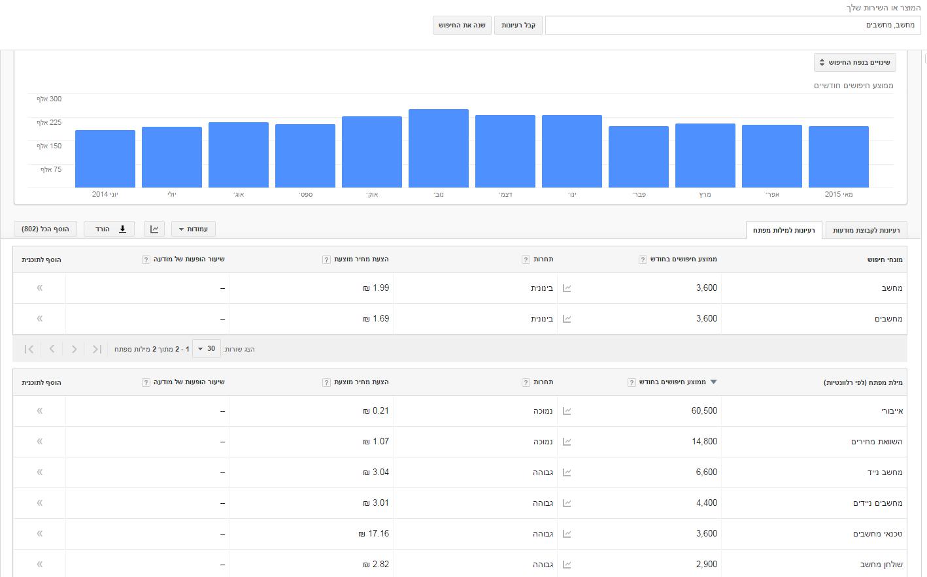
Task: Show trend chart icon for אייבורי row
Action: coord(567,411)
